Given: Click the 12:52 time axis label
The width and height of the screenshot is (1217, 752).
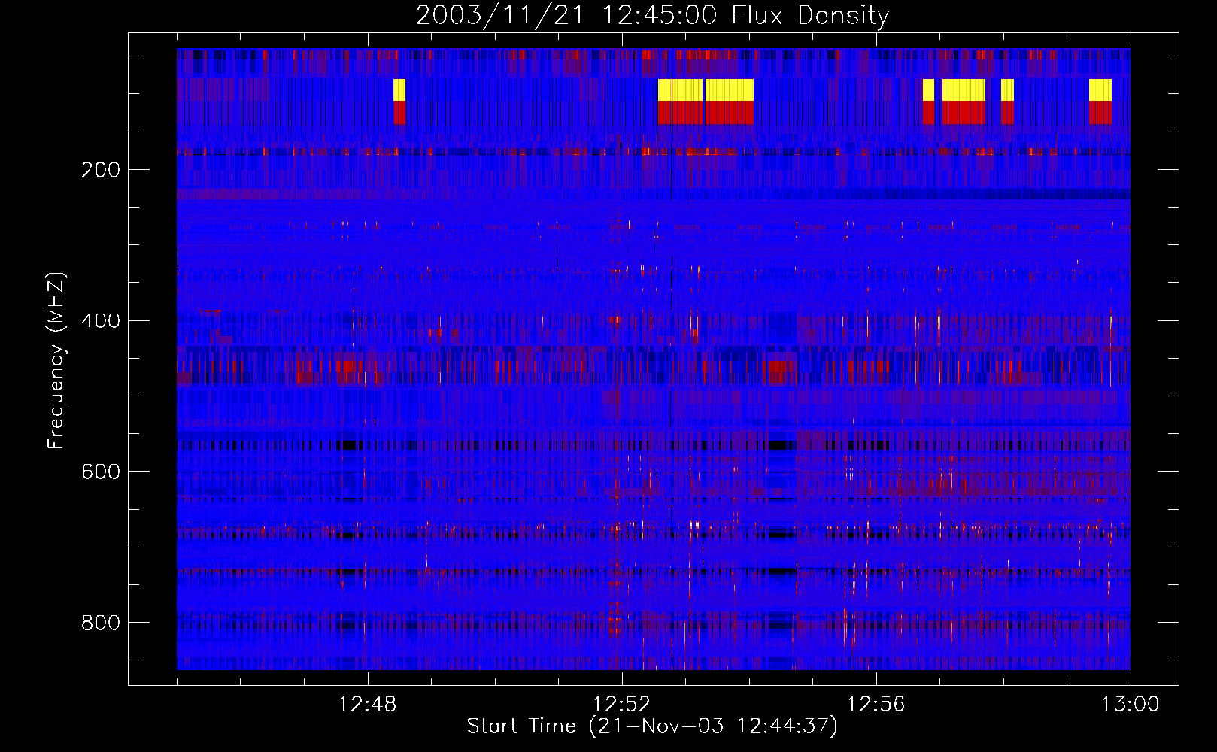Looking at the screenshot, I should tap(622, 705).
